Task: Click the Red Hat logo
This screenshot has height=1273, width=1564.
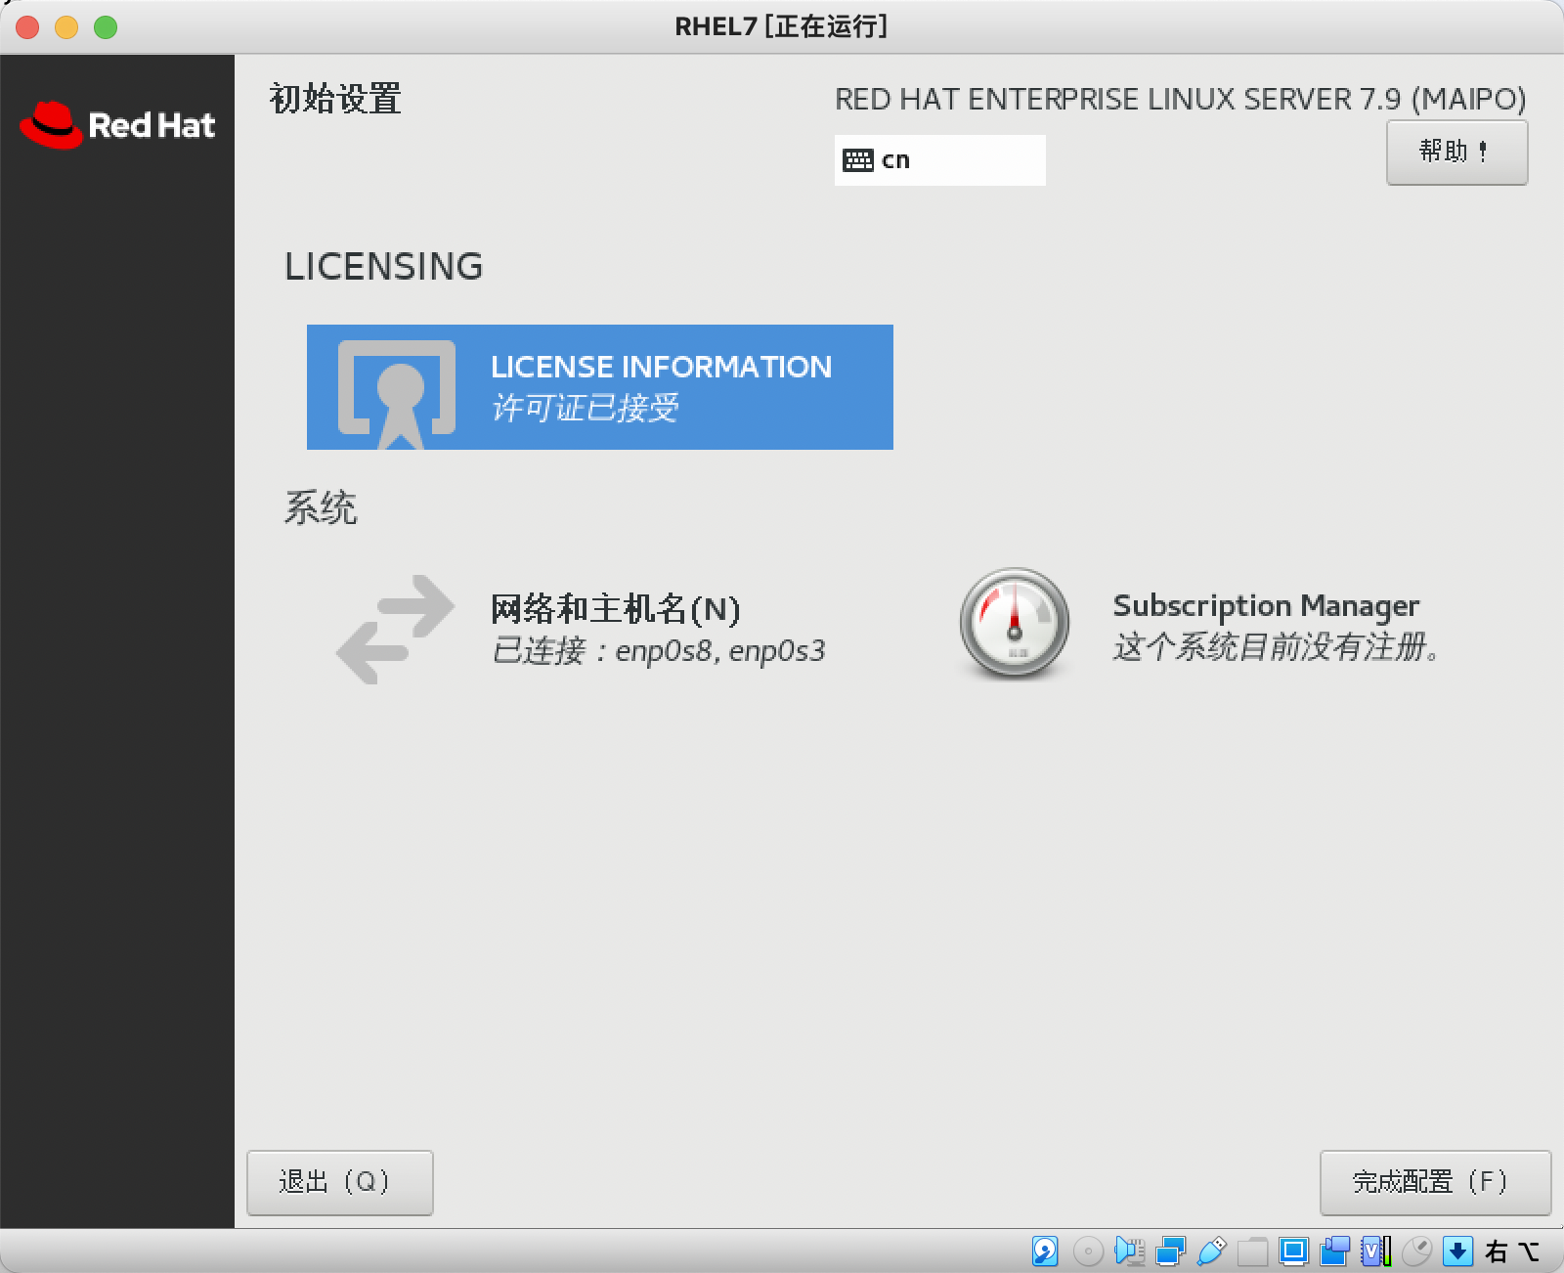Action: (117, 125)
